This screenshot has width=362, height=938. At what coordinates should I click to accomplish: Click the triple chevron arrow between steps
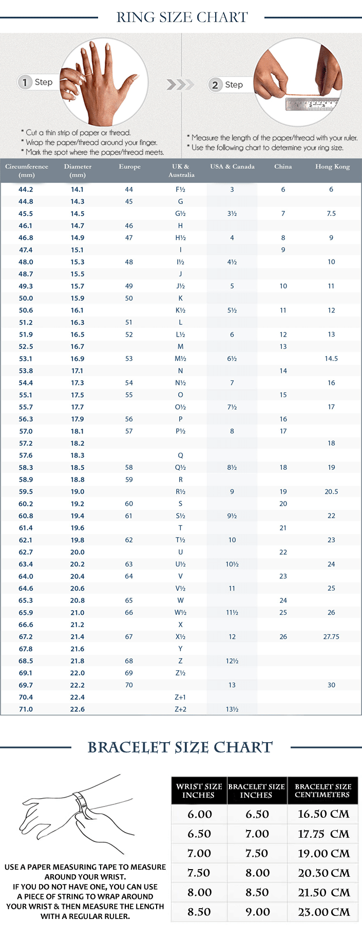pyautogui.click(x=180, y=84)
